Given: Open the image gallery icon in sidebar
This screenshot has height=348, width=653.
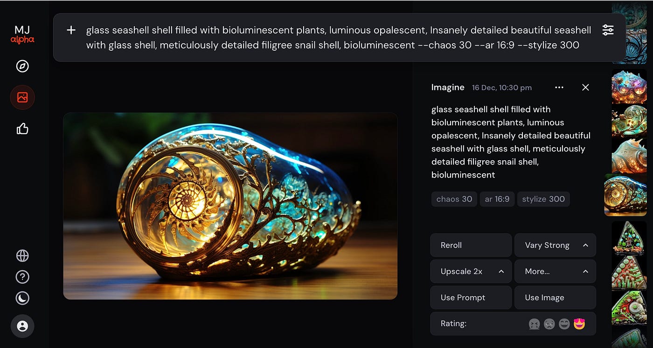Looking at the screenshot, I should coord(22,97).
